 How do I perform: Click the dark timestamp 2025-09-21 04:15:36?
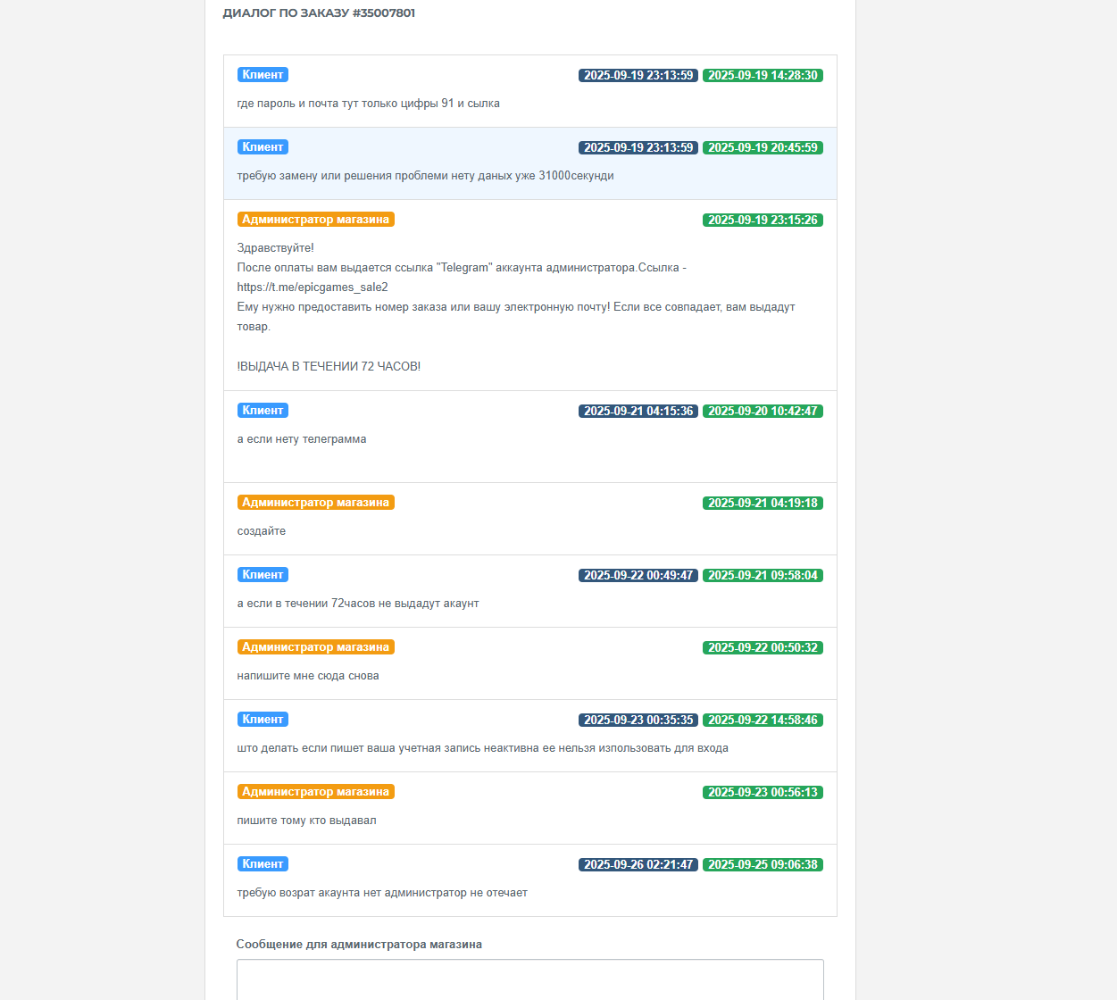pyautogui.click(x=638, y=412)
